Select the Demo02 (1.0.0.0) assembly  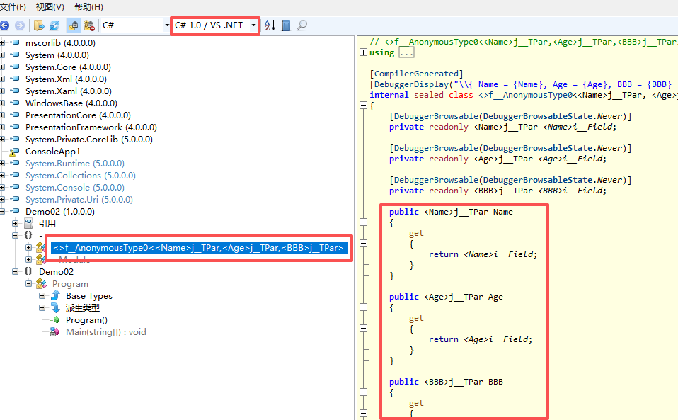coord(60,212)
